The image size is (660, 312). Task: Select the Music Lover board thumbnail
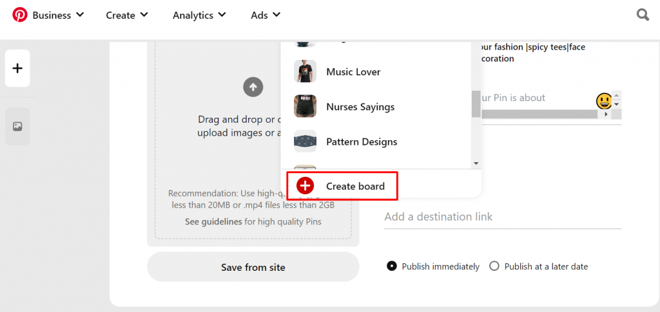click(305, 71)
